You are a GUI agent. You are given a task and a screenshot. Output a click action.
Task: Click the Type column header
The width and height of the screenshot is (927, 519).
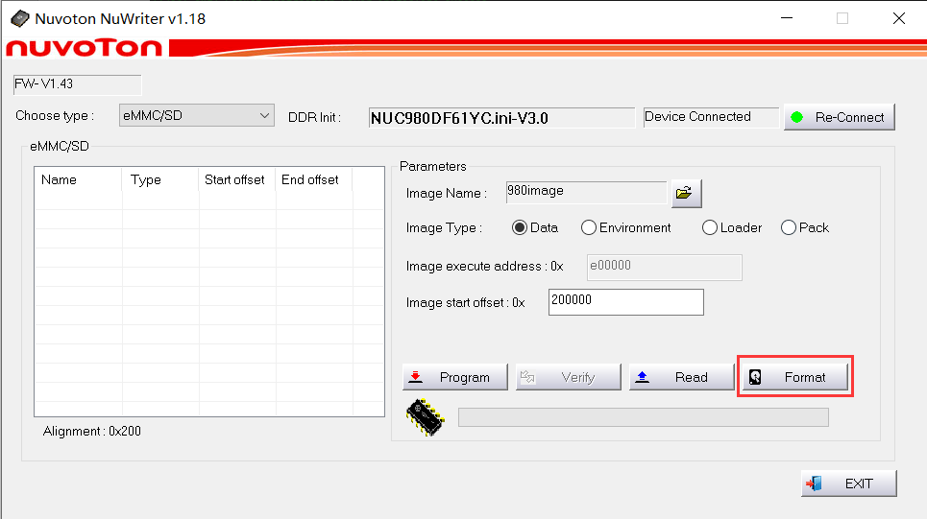[160, 179]
